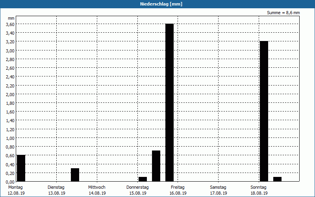
Task: Select the Summe = 8,6 mm total label
Action: 283,13
